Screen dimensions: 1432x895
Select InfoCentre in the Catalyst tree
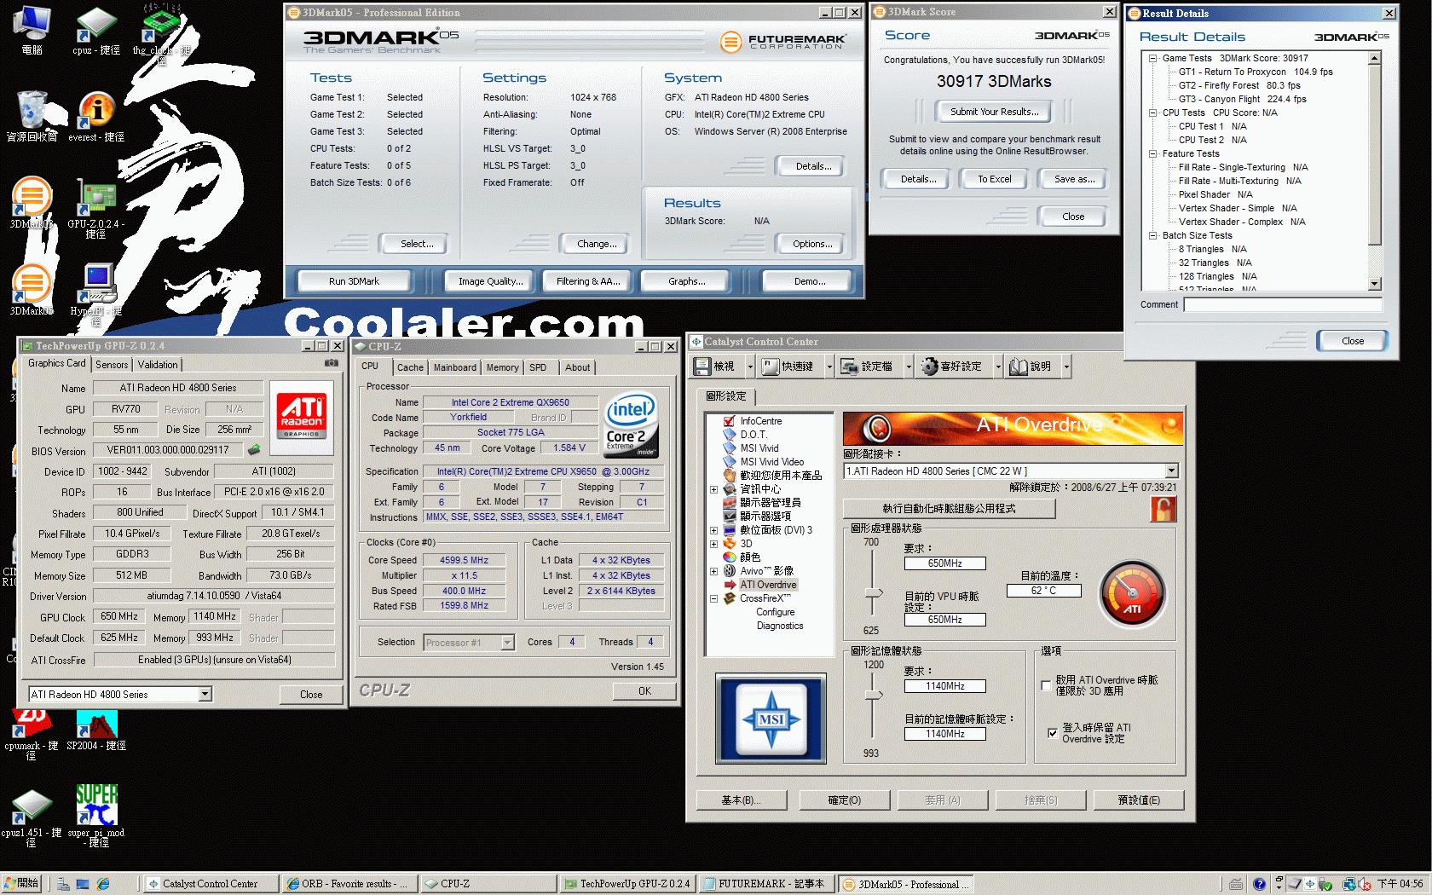[760, 421]
